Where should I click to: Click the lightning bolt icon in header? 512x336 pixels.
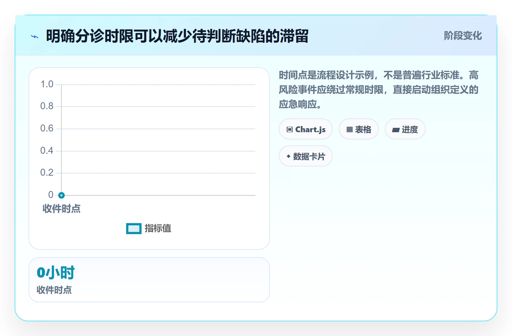click(35, 37)
